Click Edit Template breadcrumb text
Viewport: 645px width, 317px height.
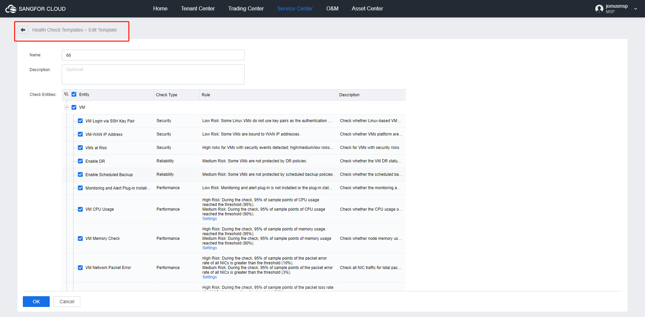[102, 30]
